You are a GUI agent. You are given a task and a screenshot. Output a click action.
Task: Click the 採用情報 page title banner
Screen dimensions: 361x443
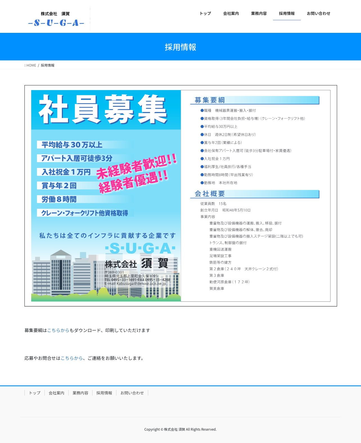click(180, 47)
